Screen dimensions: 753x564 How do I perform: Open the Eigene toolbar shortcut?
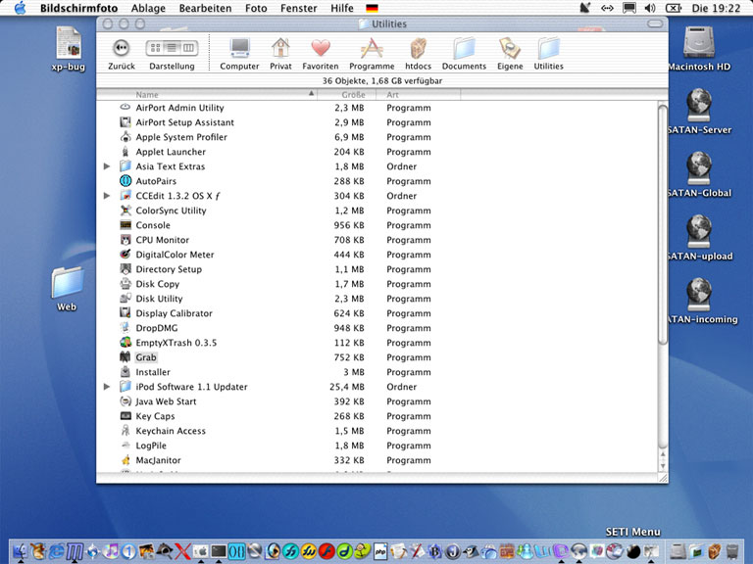[510, 54]
